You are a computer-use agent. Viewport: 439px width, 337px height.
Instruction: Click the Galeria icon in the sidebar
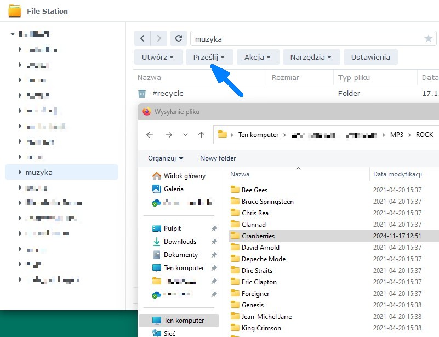pos(157,189)
